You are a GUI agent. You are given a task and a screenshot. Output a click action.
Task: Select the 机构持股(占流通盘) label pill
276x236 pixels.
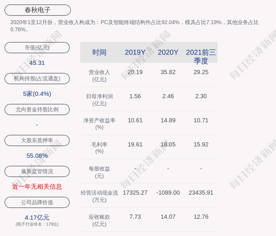tap(37, 79)
